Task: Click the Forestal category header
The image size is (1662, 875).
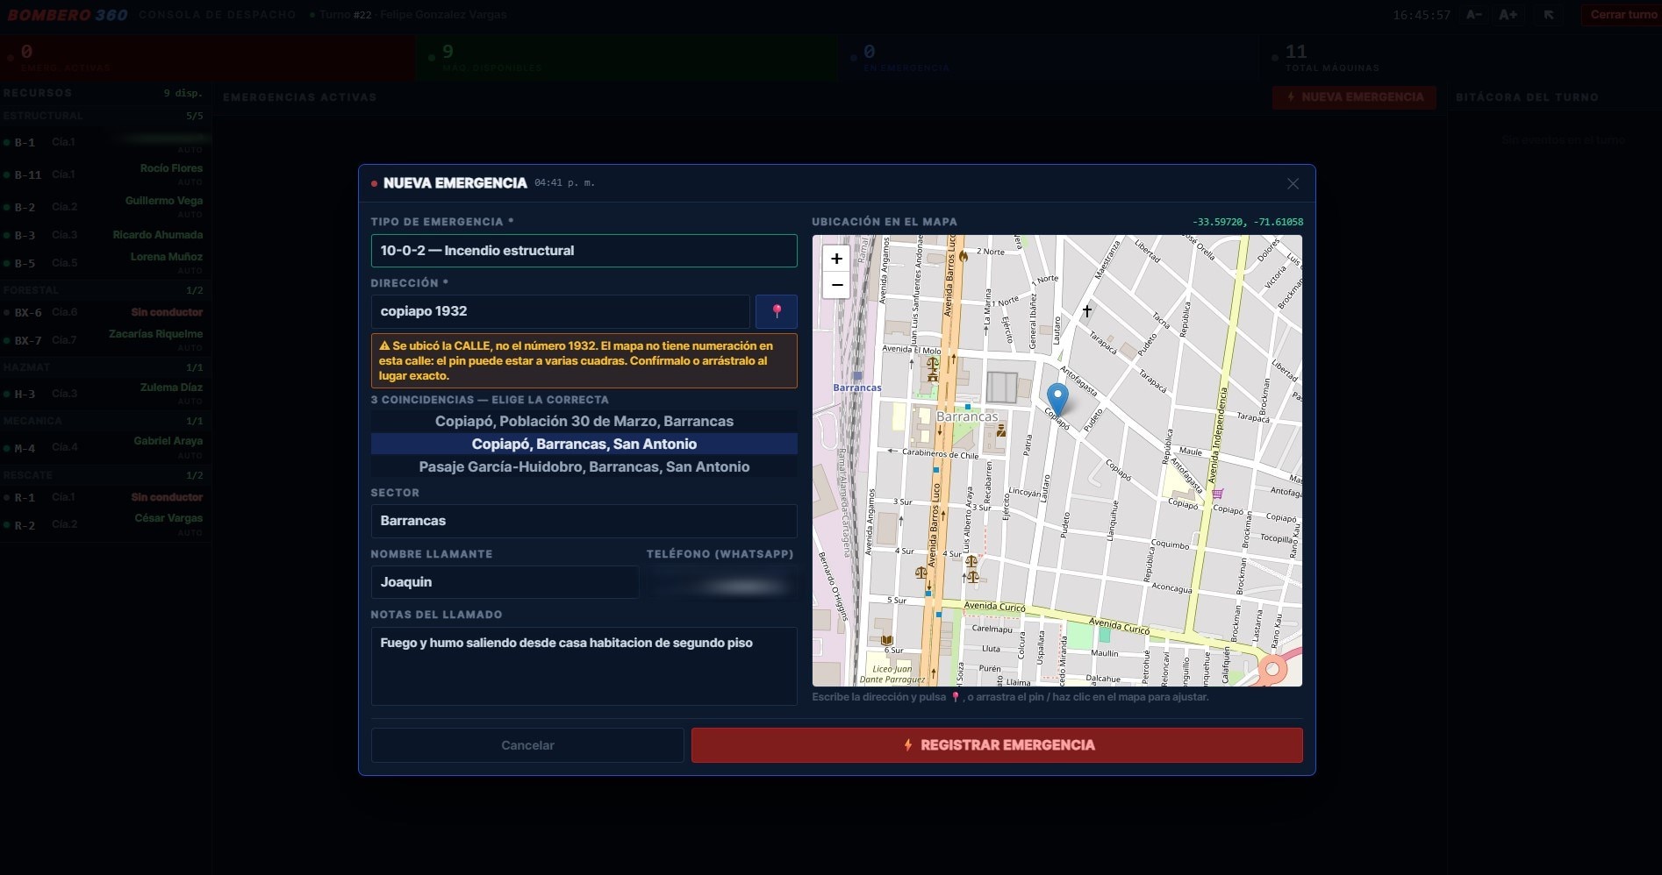Action: 105,290
